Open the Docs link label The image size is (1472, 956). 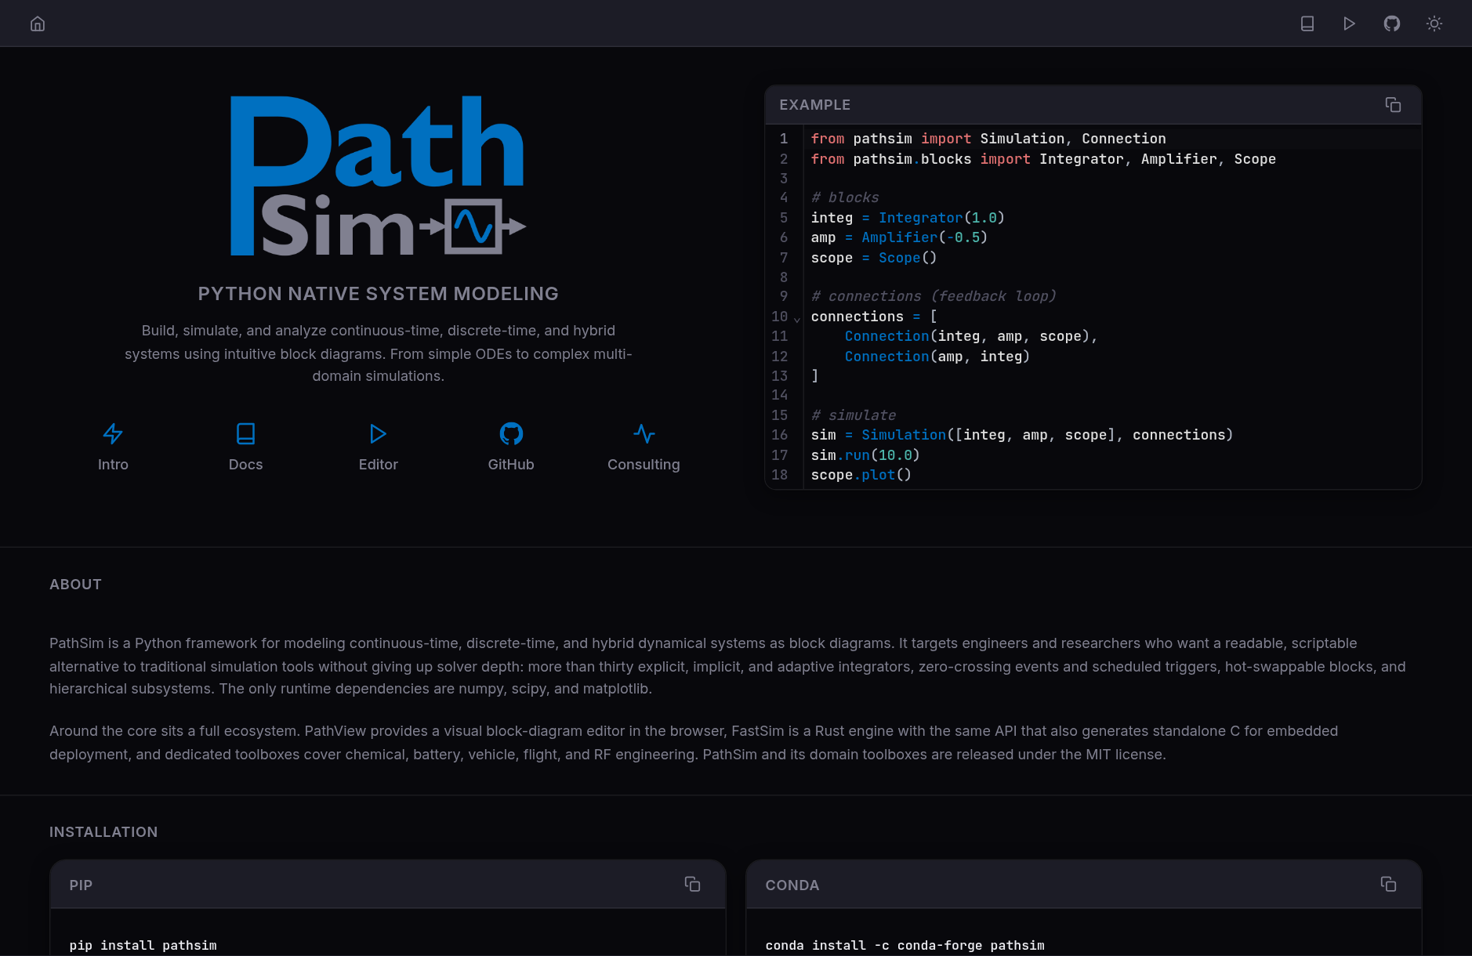click(x=245, y=465)
